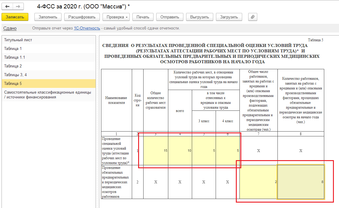Click the report title 4-ФСС за 2020 г.
The width and height of the screenshot is (339, 208).
coord(83,7)
